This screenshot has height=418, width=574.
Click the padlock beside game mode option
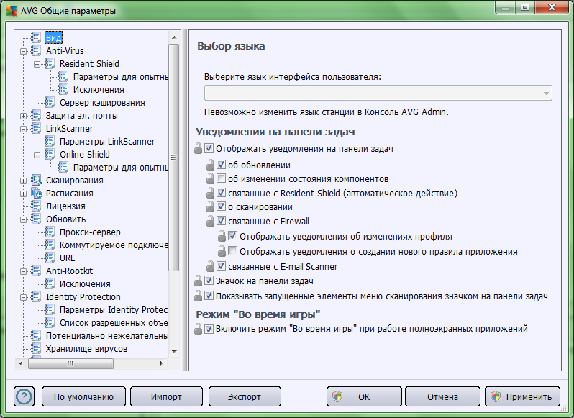click(x=198, y=329)
